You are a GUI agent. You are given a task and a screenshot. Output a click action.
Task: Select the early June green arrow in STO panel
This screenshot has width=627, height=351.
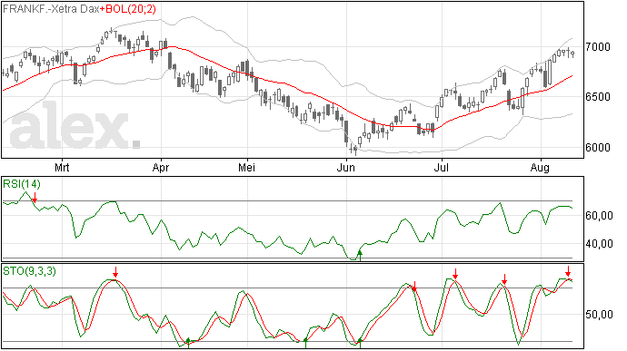360,343
